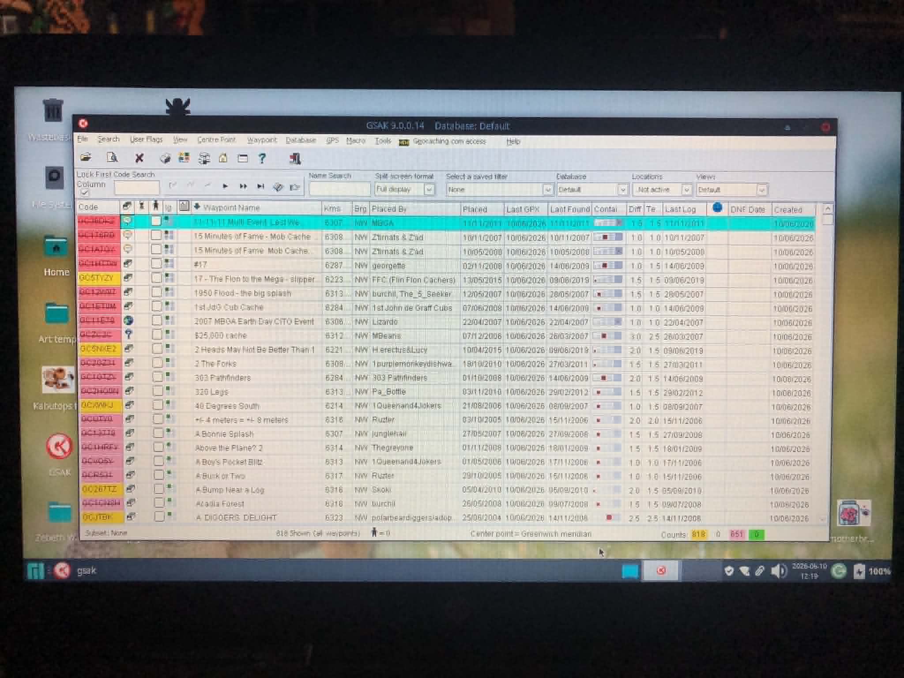Click the Earth globe icon in the CITO Event row
Image resolution: width=904 pixels, height=678 pixels.
(128, 320)
